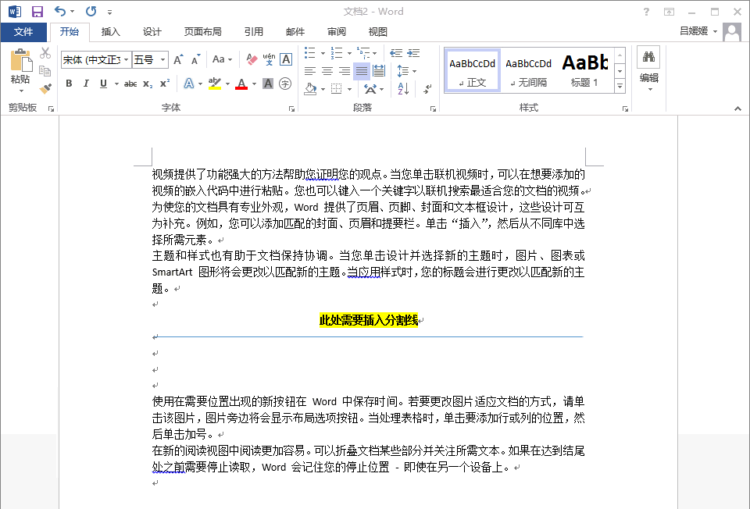Clear all formatting with the eraser icon
Screen dimensions: 750x509
tap(252, 59)
